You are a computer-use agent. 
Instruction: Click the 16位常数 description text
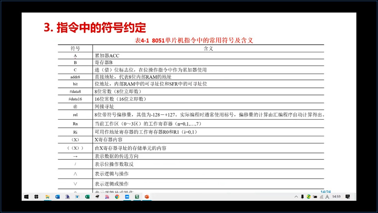point(120,99)
